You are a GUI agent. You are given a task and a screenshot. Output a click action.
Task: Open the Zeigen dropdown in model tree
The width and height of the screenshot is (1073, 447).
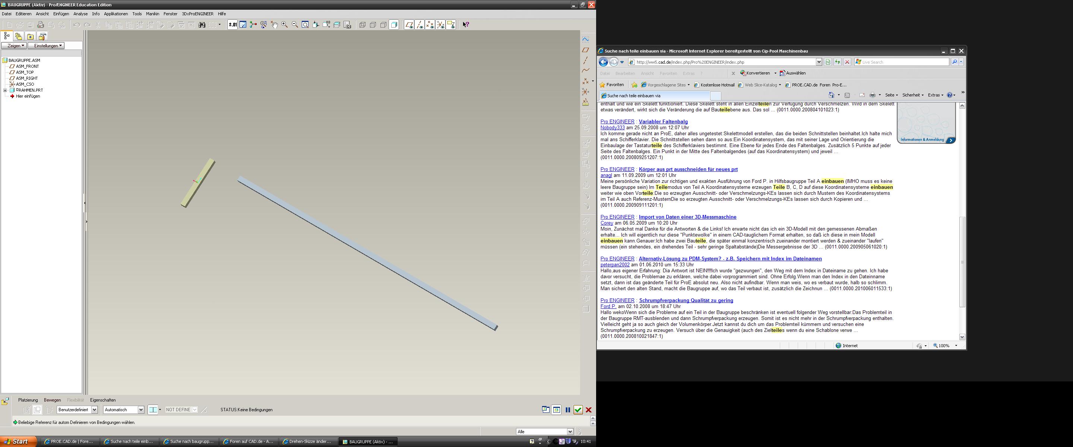coord(14,46)
